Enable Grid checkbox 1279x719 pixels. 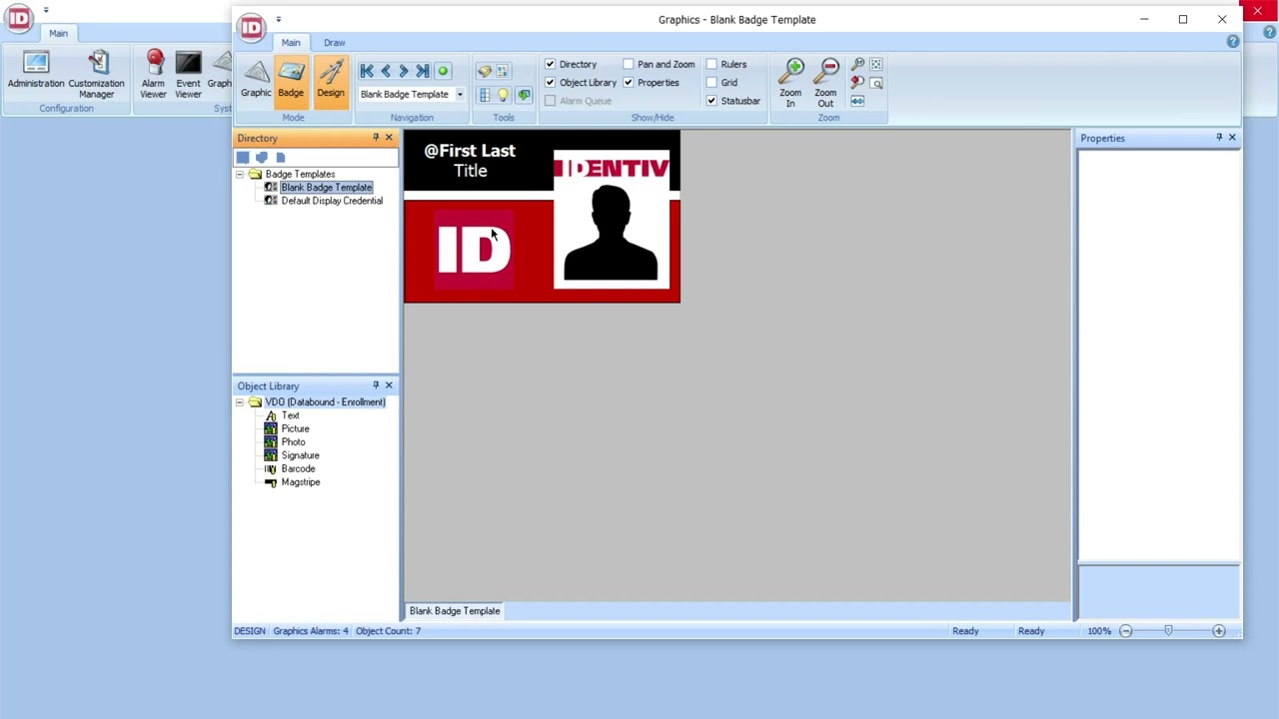(x=712, y=82)
